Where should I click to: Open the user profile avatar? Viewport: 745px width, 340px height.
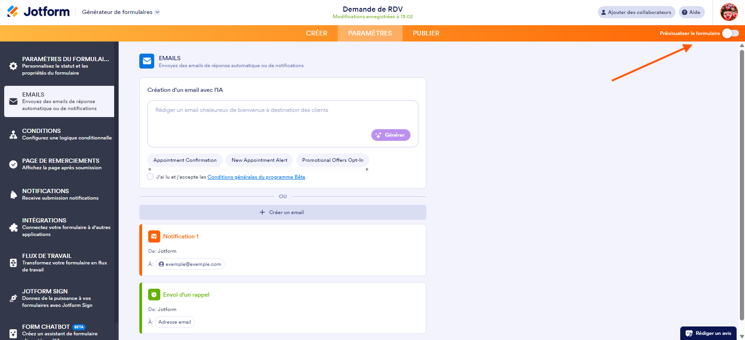(729, 12)
